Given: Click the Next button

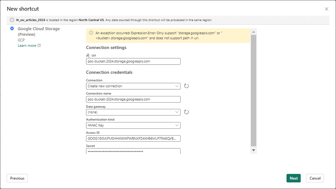Looking at the screenshot, I should (x=293, y=178).
